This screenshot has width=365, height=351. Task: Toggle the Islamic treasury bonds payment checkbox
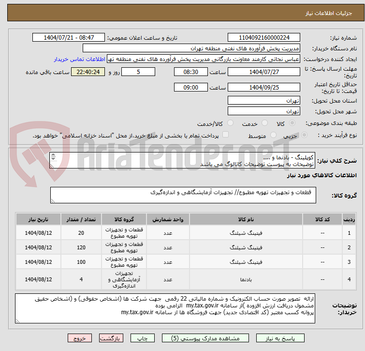click(225, 135)
